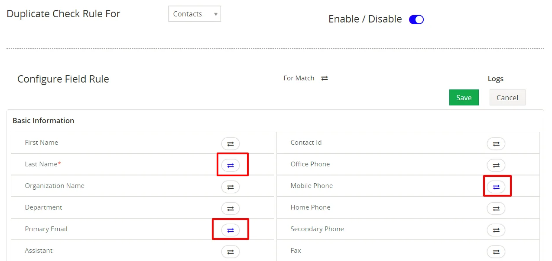Open the Contacts module dropdown
The height and width of the screenshot is (261, 552).
[x=194, y=14]
